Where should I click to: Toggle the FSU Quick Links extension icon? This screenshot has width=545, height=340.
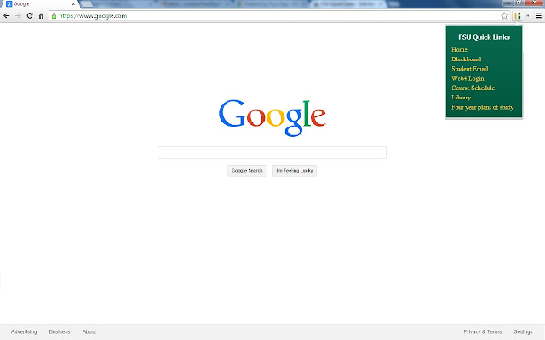518,15
